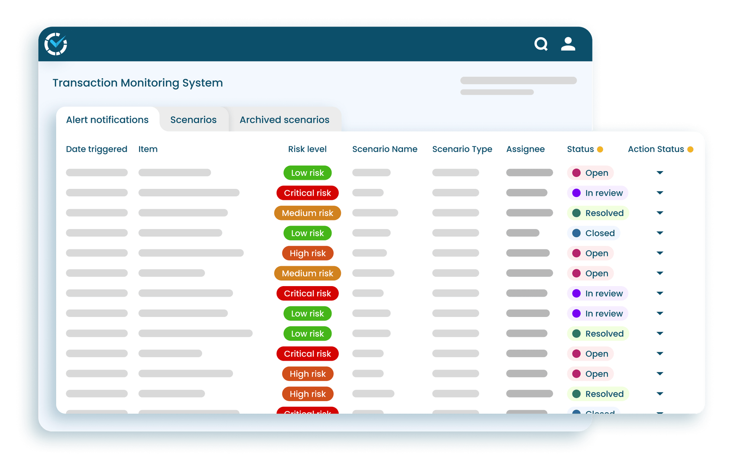Click the yellow dot next to Action Status

691,149
